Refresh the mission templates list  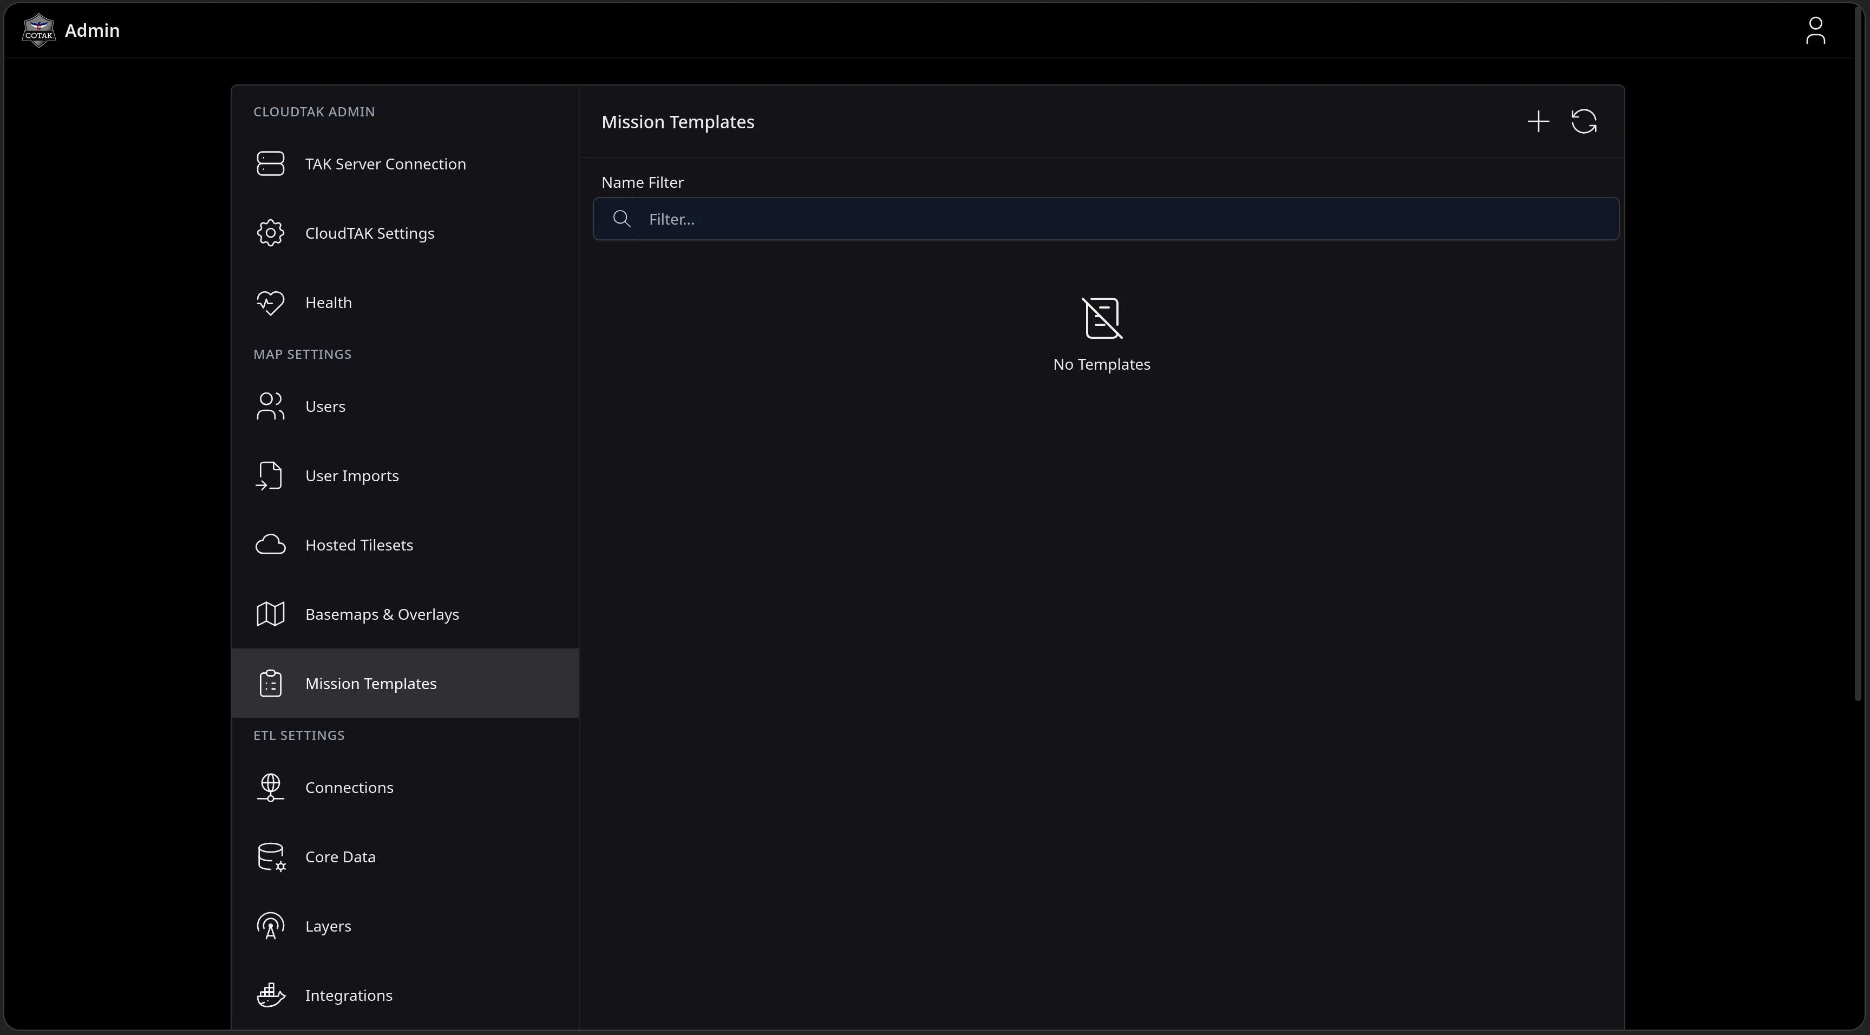tap(1584, 121)
